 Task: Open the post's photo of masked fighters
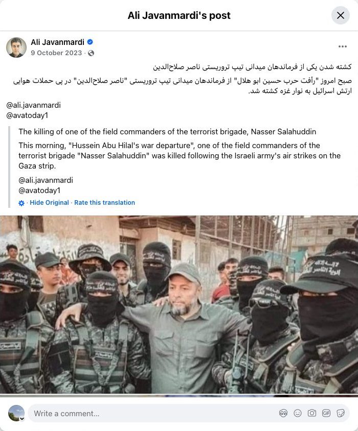point(179,304)
